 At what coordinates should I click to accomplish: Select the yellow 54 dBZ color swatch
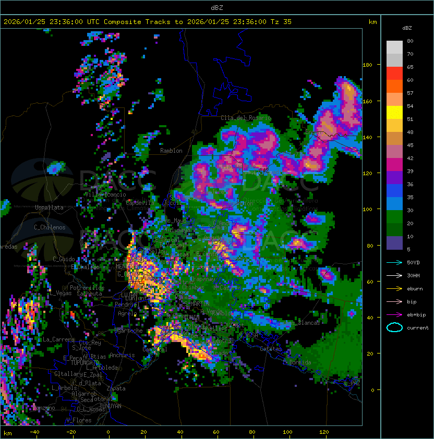(x=394, y=112)
